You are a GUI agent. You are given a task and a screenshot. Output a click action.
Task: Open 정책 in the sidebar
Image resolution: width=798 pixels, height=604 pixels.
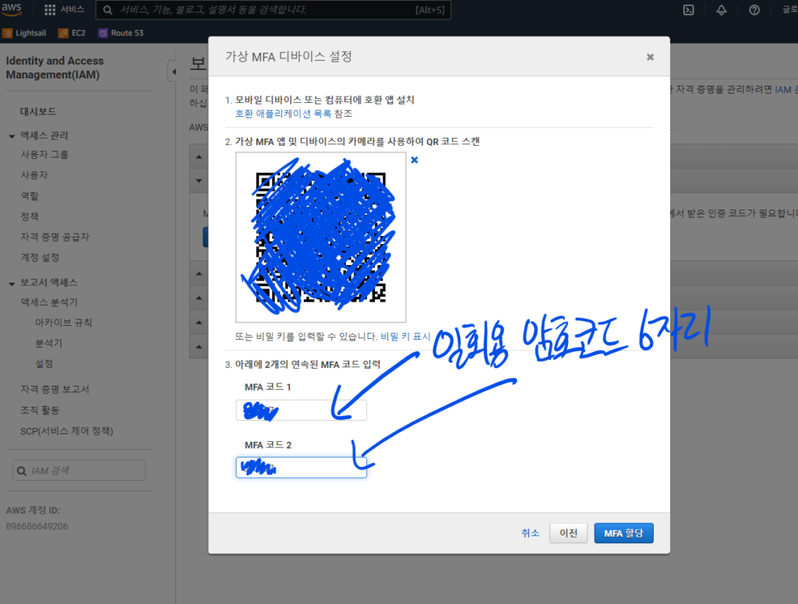pos(30,216)
